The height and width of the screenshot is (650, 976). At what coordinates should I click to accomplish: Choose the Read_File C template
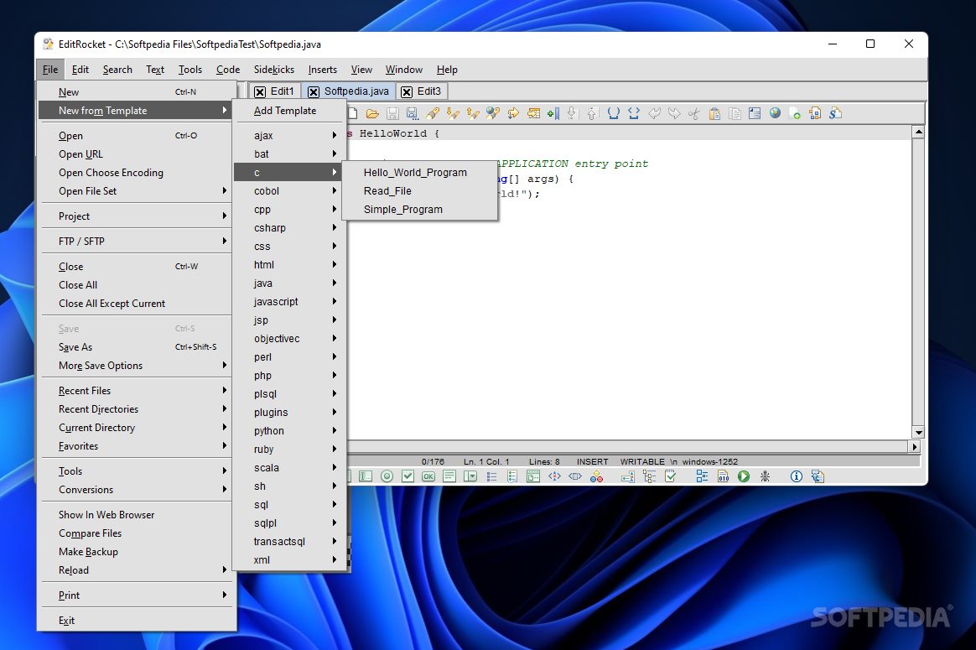(419, 191)
